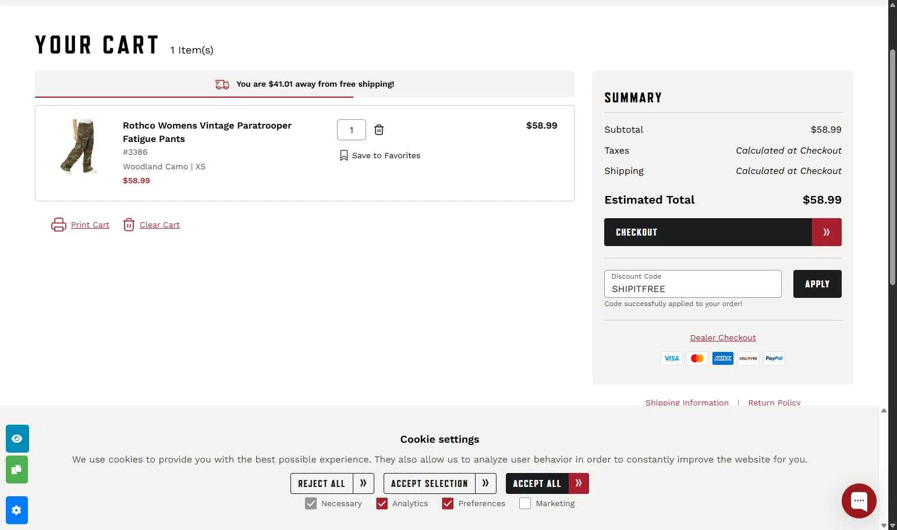Click the Save to Favorites bookmark icon
The width and height of the screenshot is (897, 530).
(x=344, y=155)
